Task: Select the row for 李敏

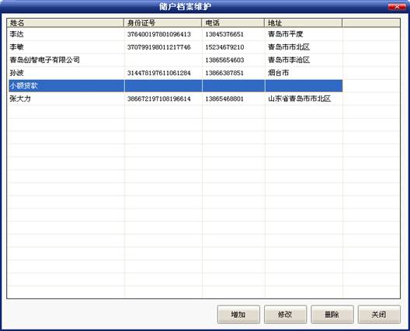Action: 175,47
